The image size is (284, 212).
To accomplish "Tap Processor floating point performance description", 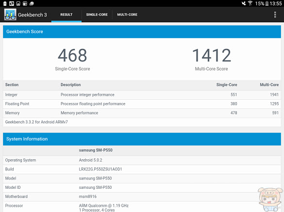I will pyautogui.click(x=93, y=104).
